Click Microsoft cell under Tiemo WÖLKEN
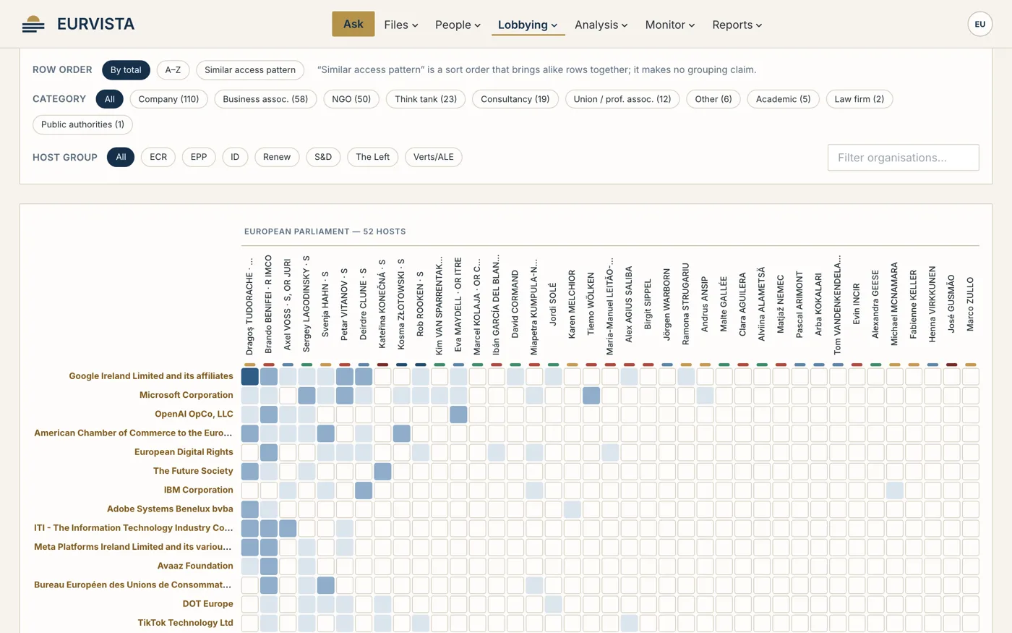The width and height of the screenshot is (1012, 633). click(x=591, y=395)
